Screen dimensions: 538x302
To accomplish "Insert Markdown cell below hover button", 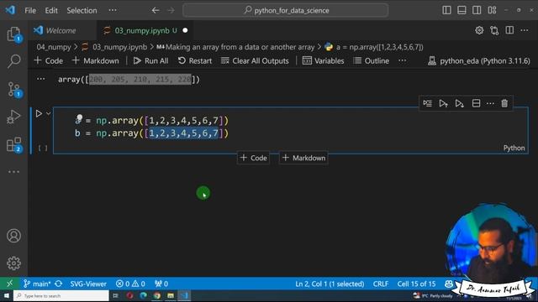I will click(x=303, y=158).
